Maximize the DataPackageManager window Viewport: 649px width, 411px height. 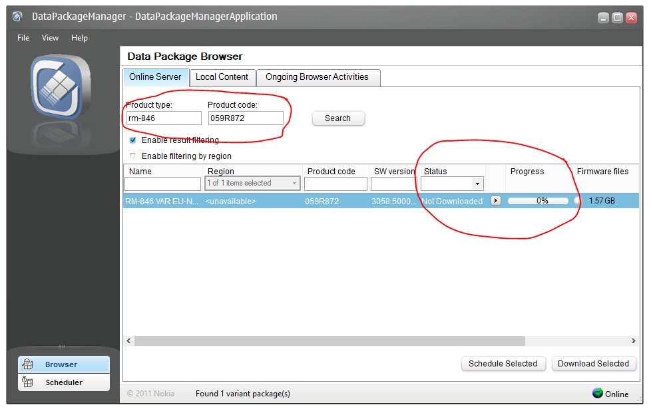[617, 18]
